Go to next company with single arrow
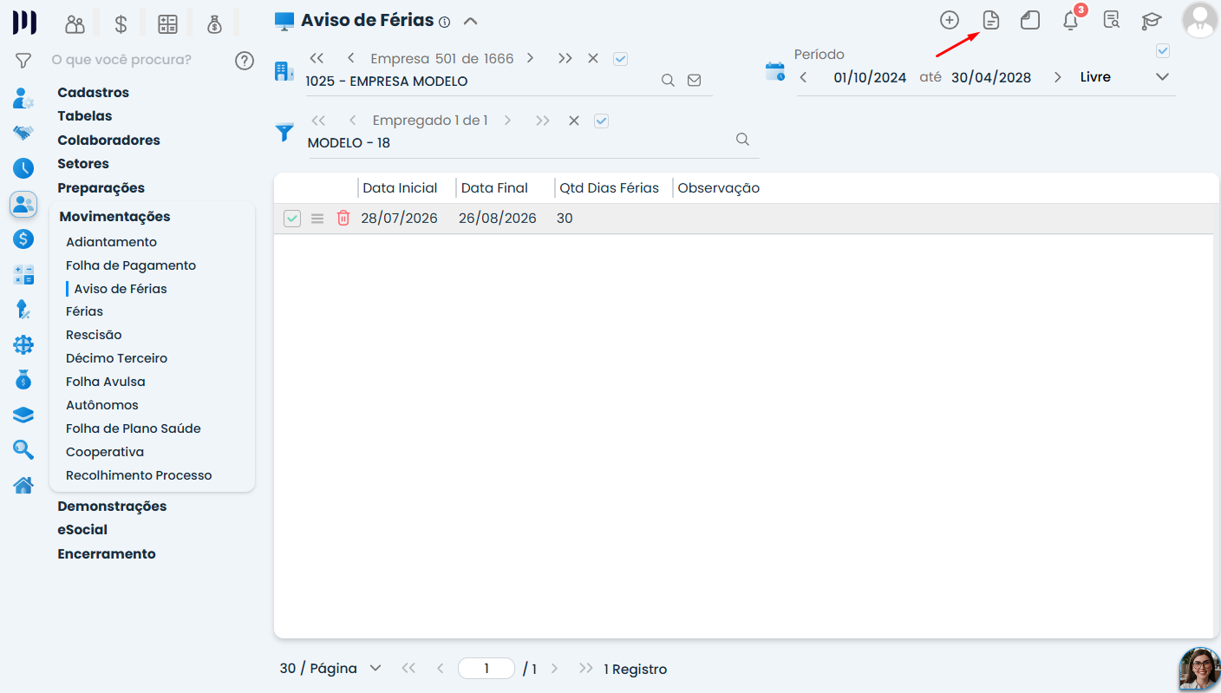 coord(530,58)
